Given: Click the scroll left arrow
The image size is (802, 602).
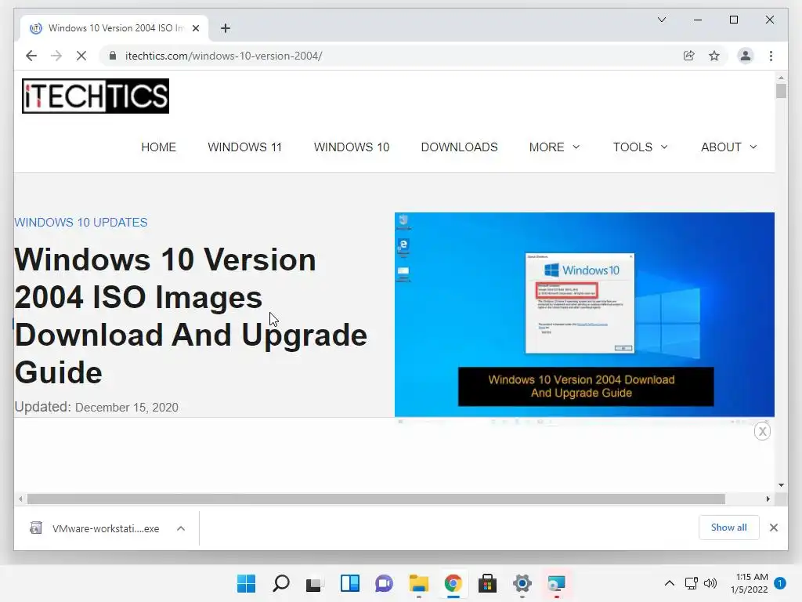Looking at the screenshot, I should coord(20,499).
